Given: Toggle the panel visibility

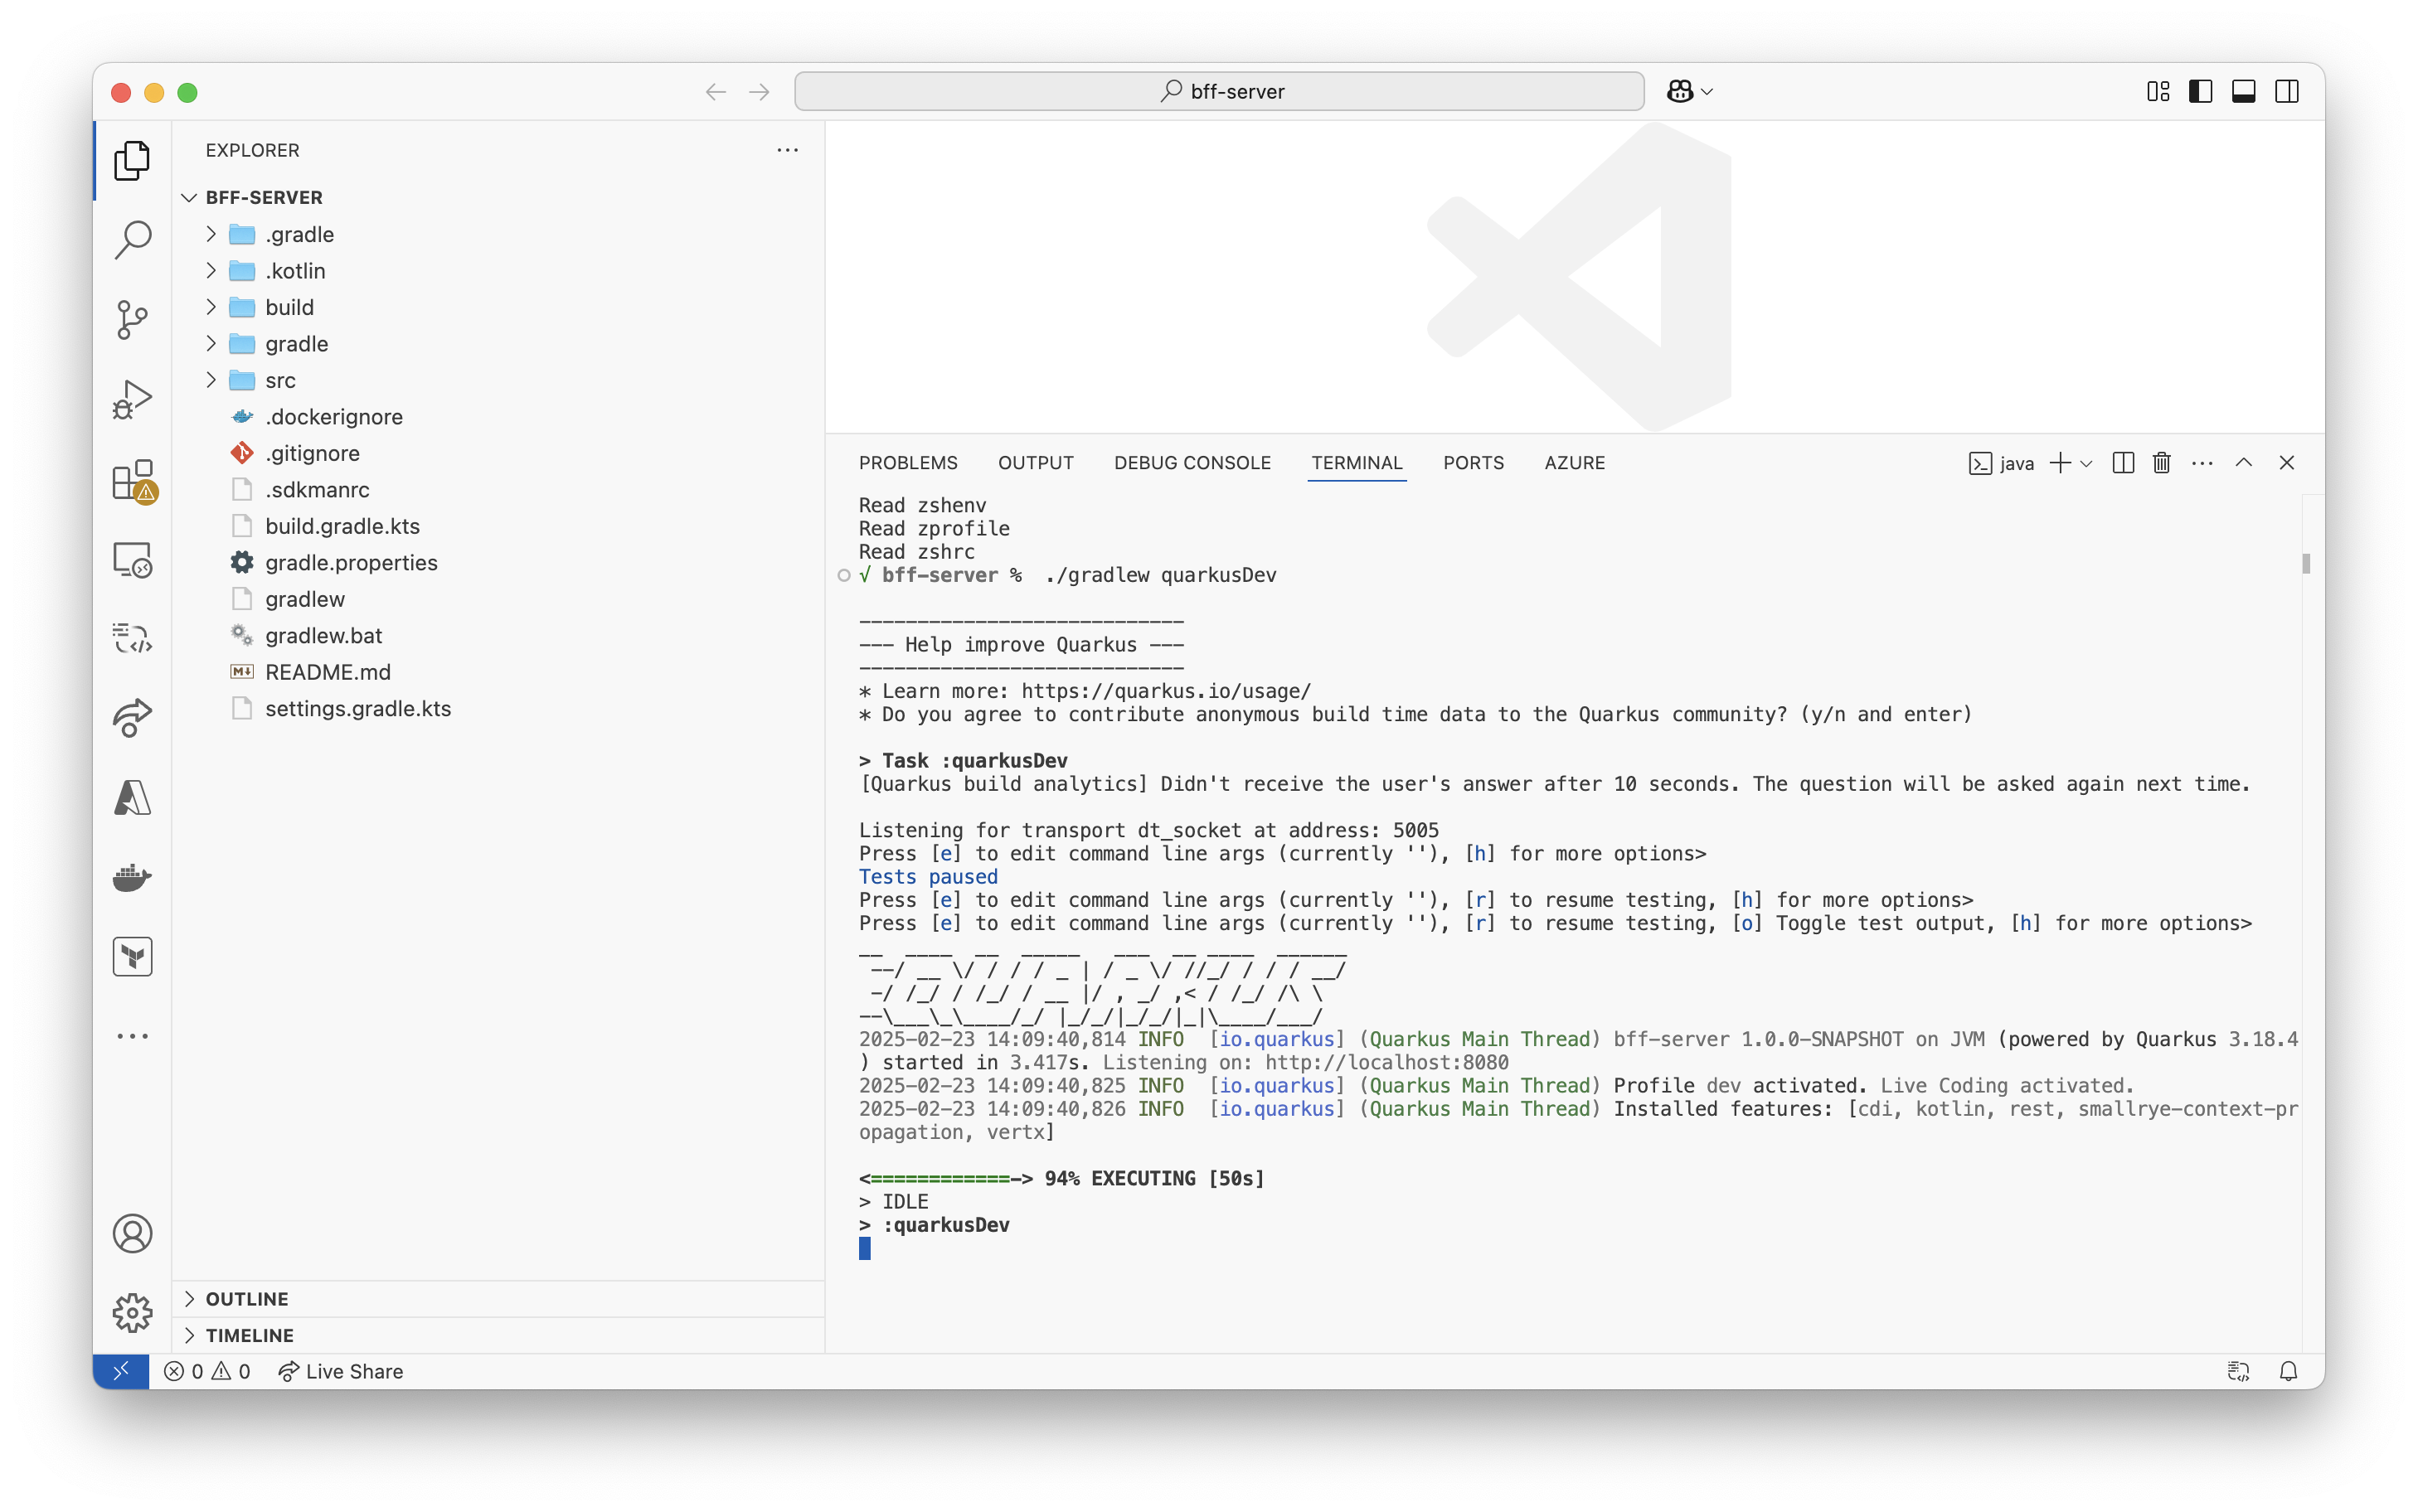Looking at the screenshot, I should point(2243,91).
